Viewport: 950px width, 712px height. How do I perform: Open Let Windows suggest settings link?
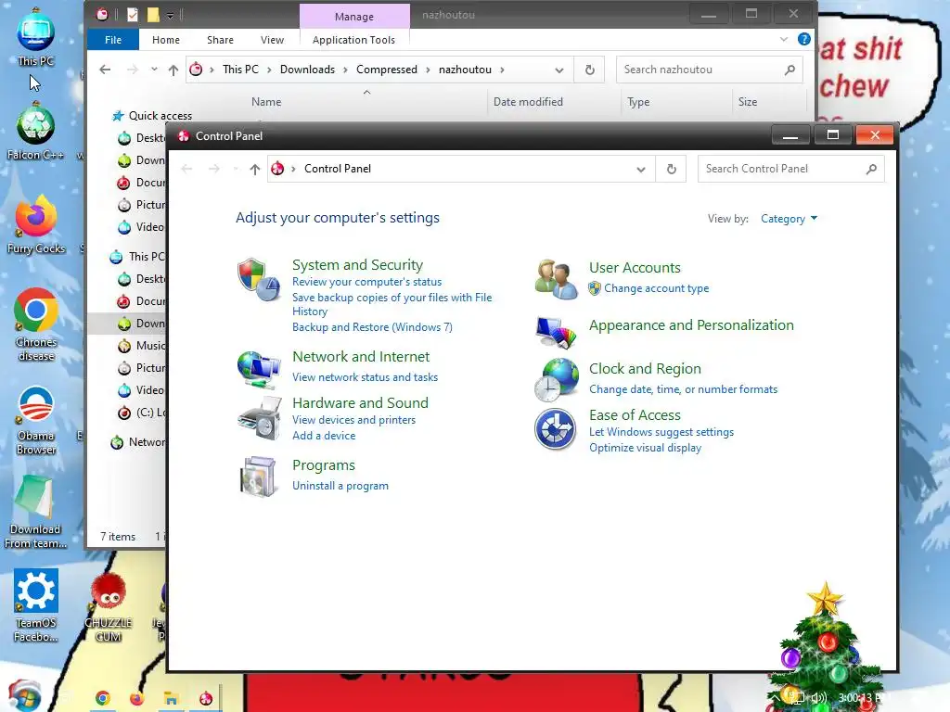pyautogui.click(x=661, y=432)
